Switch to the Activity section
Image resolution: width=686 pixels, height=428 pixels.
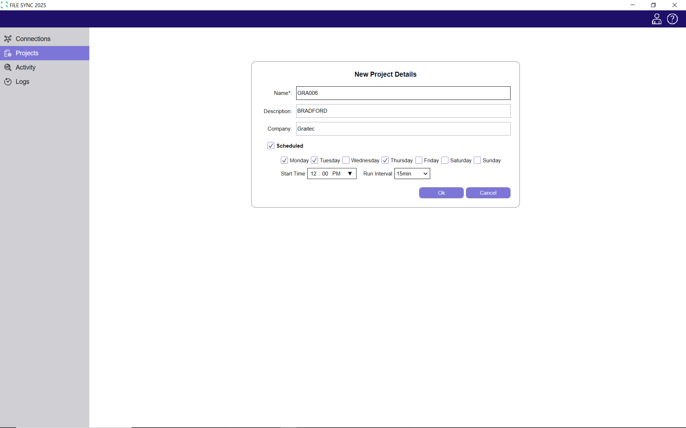pyautogui.click(x=26, y=67)
